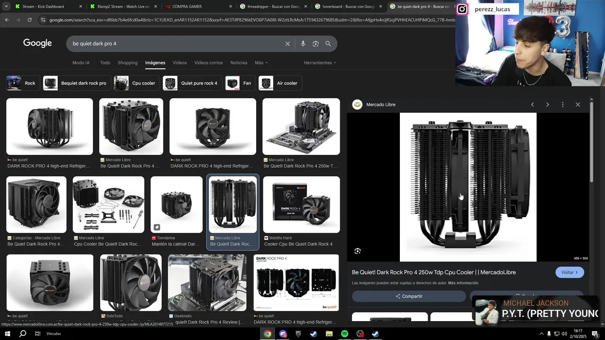This screenshot has width=605, height=340.
Task: Close the COMPRA GAMER tab
Action: tap(231, 7)
